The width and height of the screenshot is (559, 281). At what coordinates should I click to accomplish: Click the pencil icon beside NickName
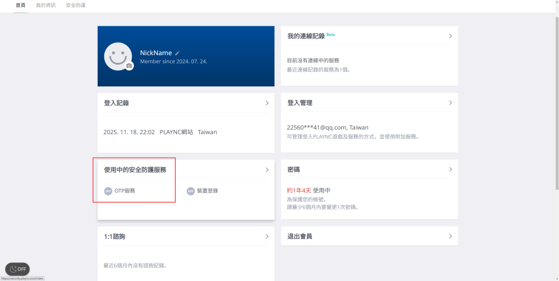177,53
